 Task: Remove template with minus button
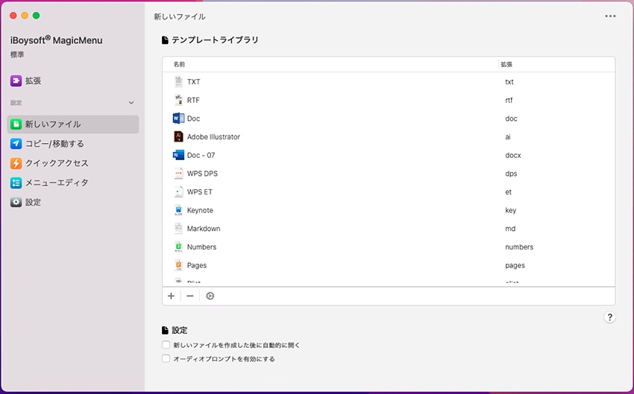[x=190, y=296]
